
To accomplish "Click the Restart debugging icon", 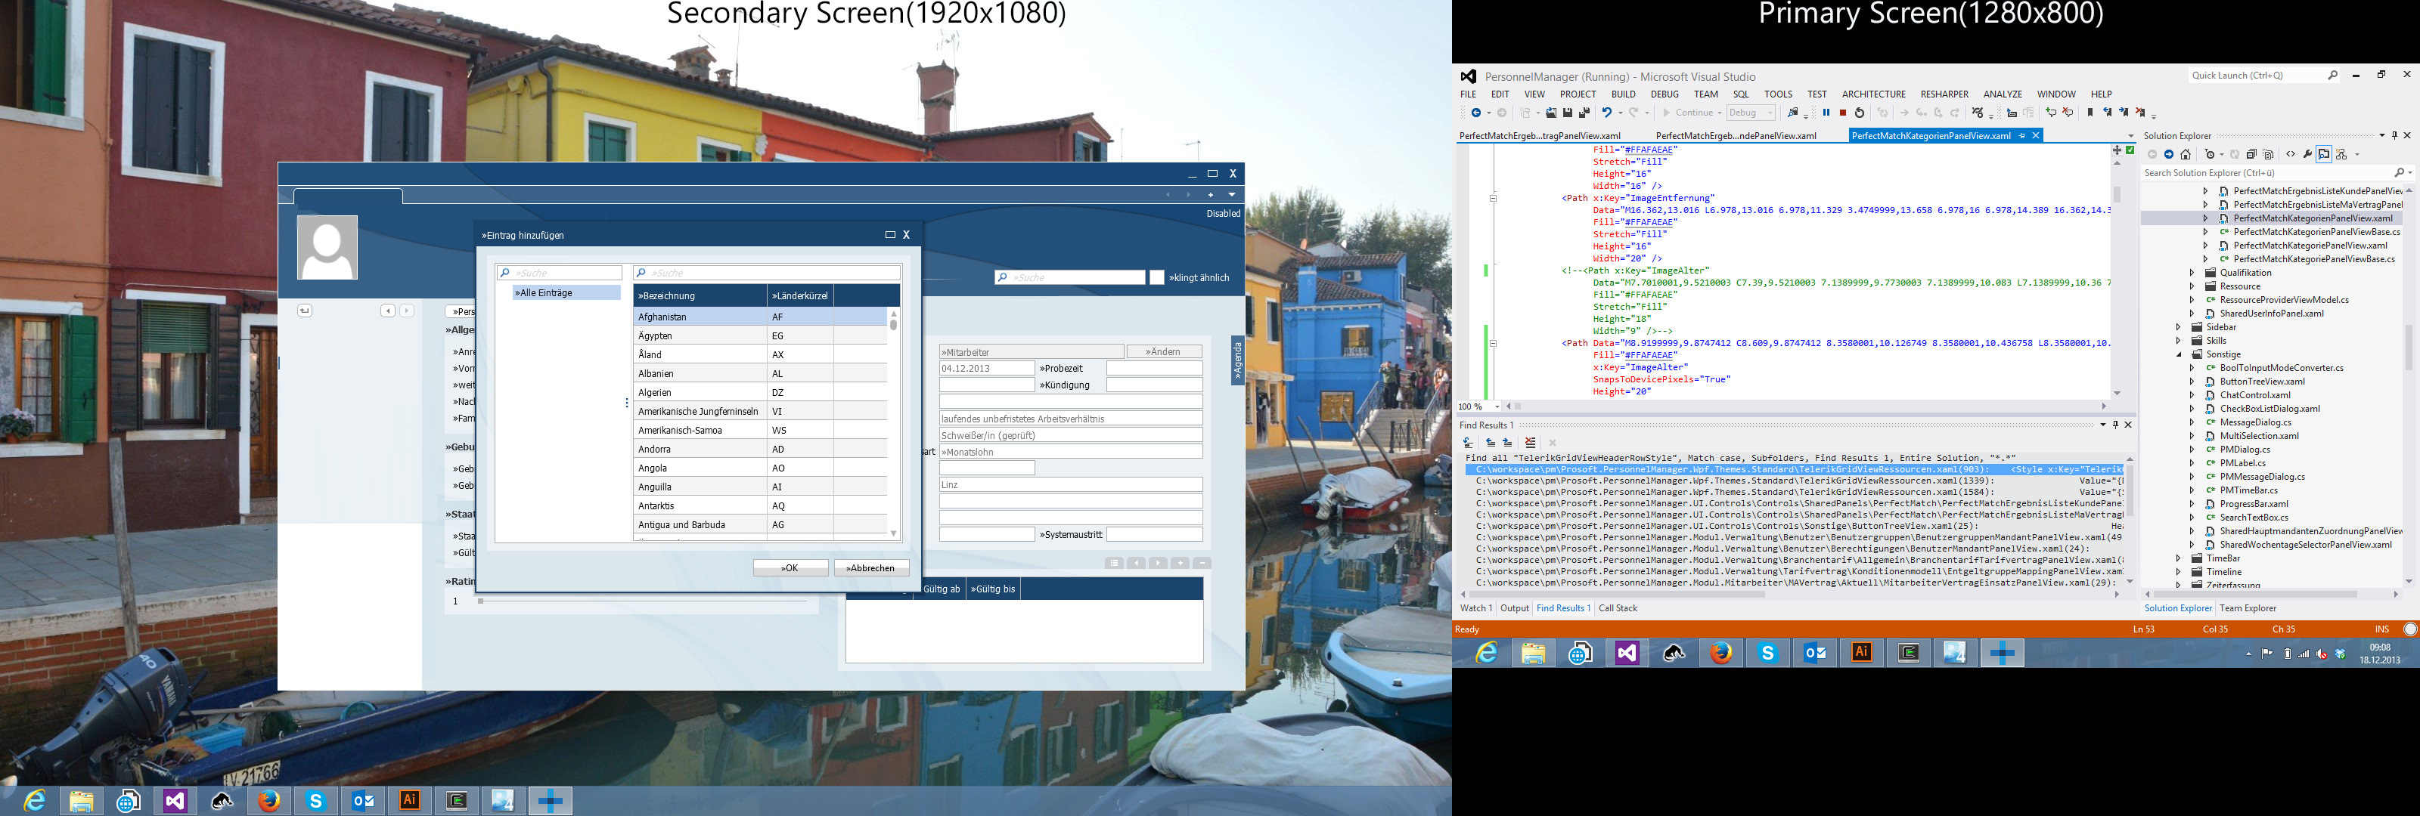I will coord(1859,113).
